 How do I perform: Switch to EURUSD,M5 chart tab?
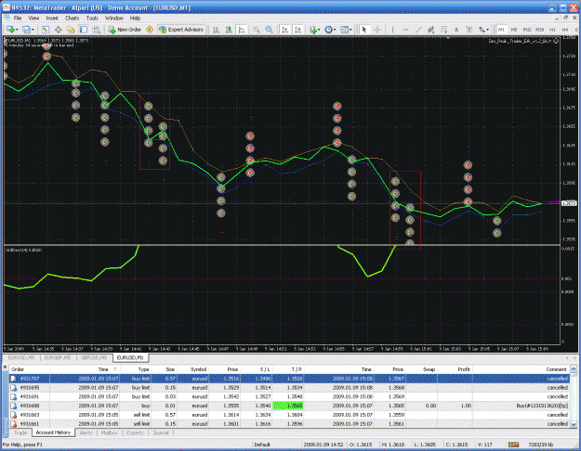(21, 358)
